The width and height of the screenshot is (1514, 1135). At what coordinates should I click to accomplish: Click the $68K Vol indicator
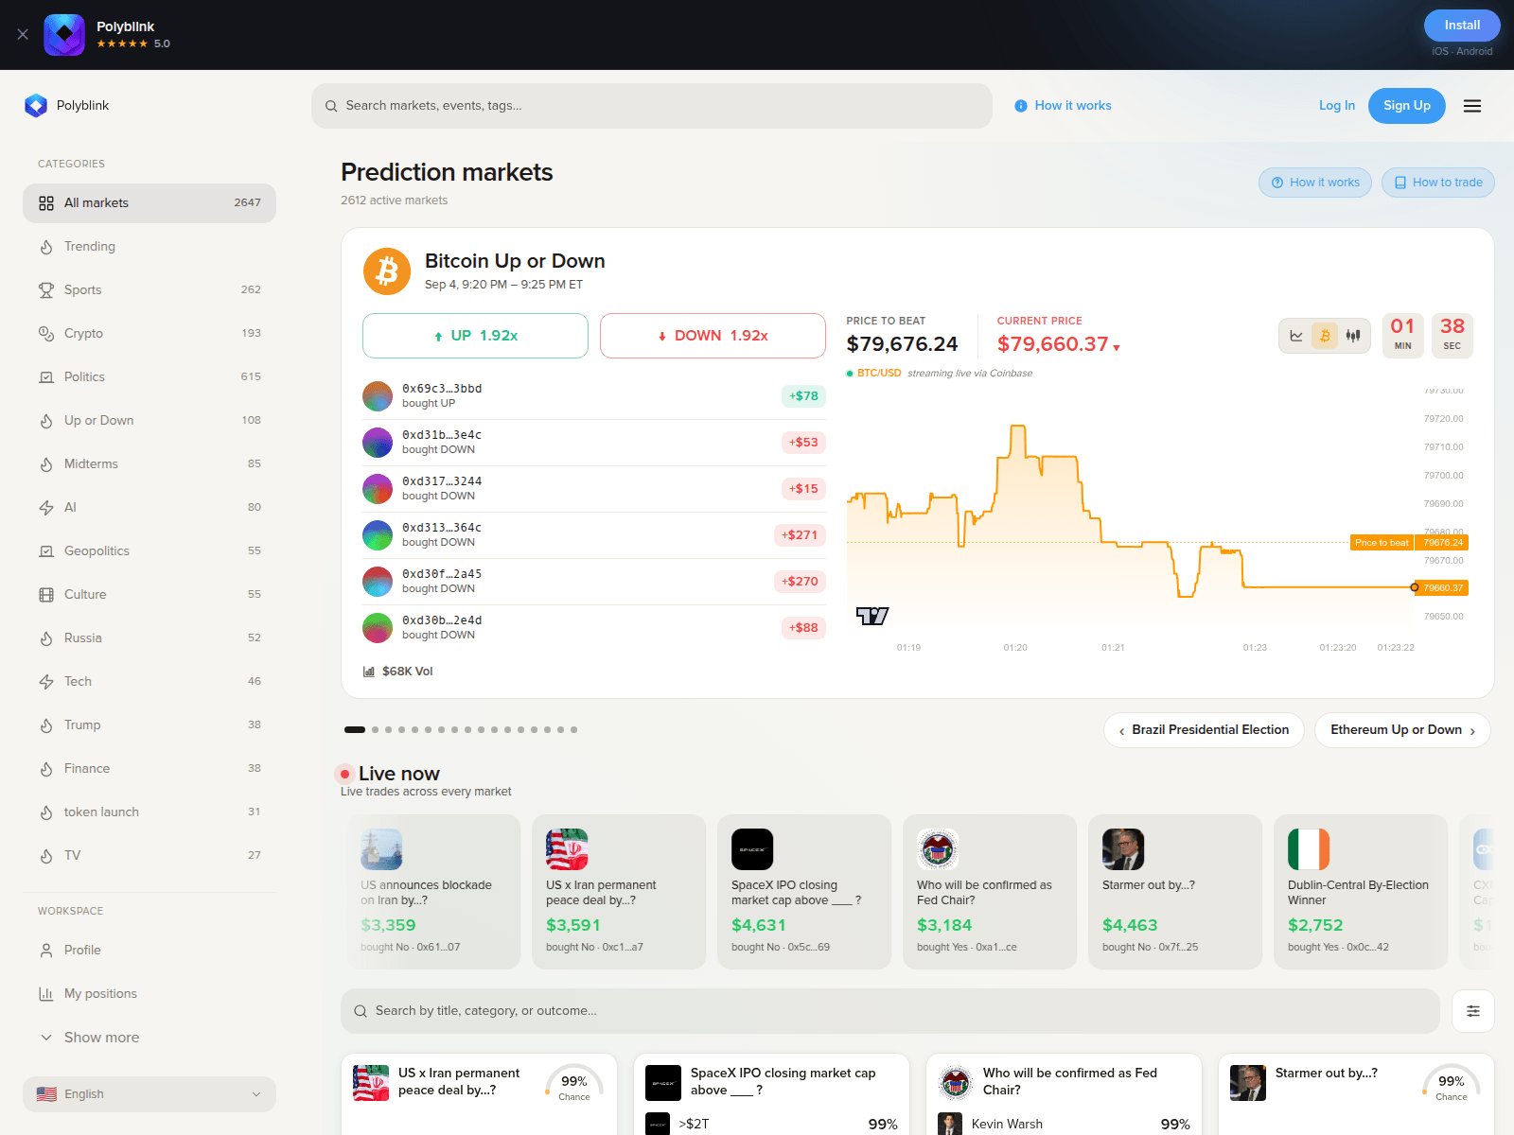[398, 672]
